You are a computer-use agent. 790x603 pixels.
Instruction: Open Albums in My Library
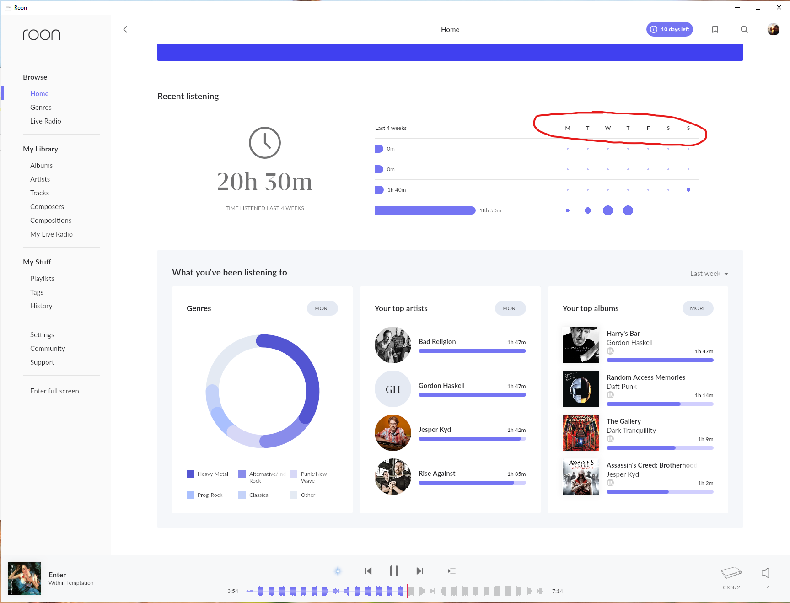[x=41, y=166]
